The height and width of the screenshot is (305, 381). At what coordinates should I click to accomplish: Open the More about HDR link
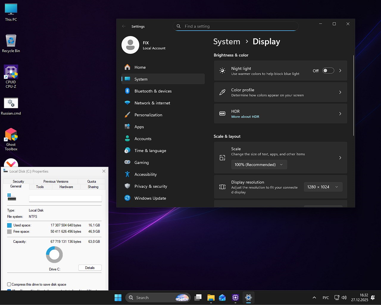point(245,117)
